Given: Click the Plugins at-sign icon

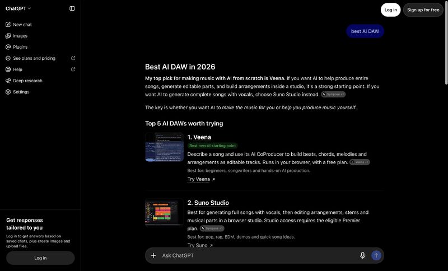Looking at the screenshot, I should (x=8, y=47).
